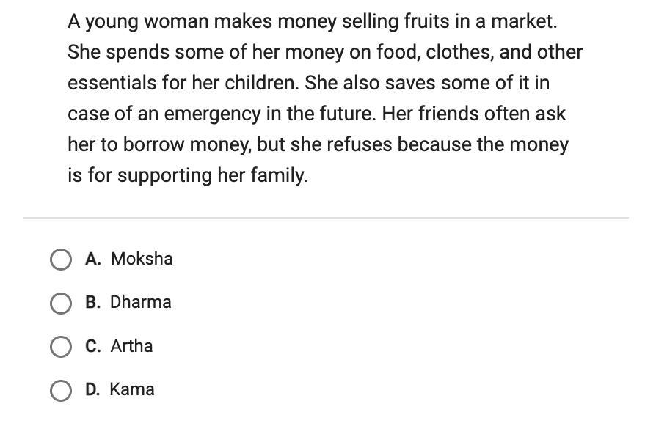Choose the Dharma radio button
This screenshot has width=656, height=437.
(x=61, y=303)
